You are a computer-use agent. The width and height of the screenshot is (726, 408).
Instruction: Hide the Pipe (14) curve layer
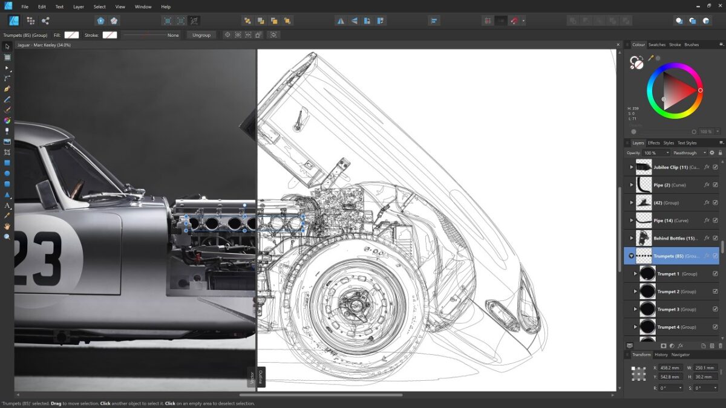coord(715,221)
